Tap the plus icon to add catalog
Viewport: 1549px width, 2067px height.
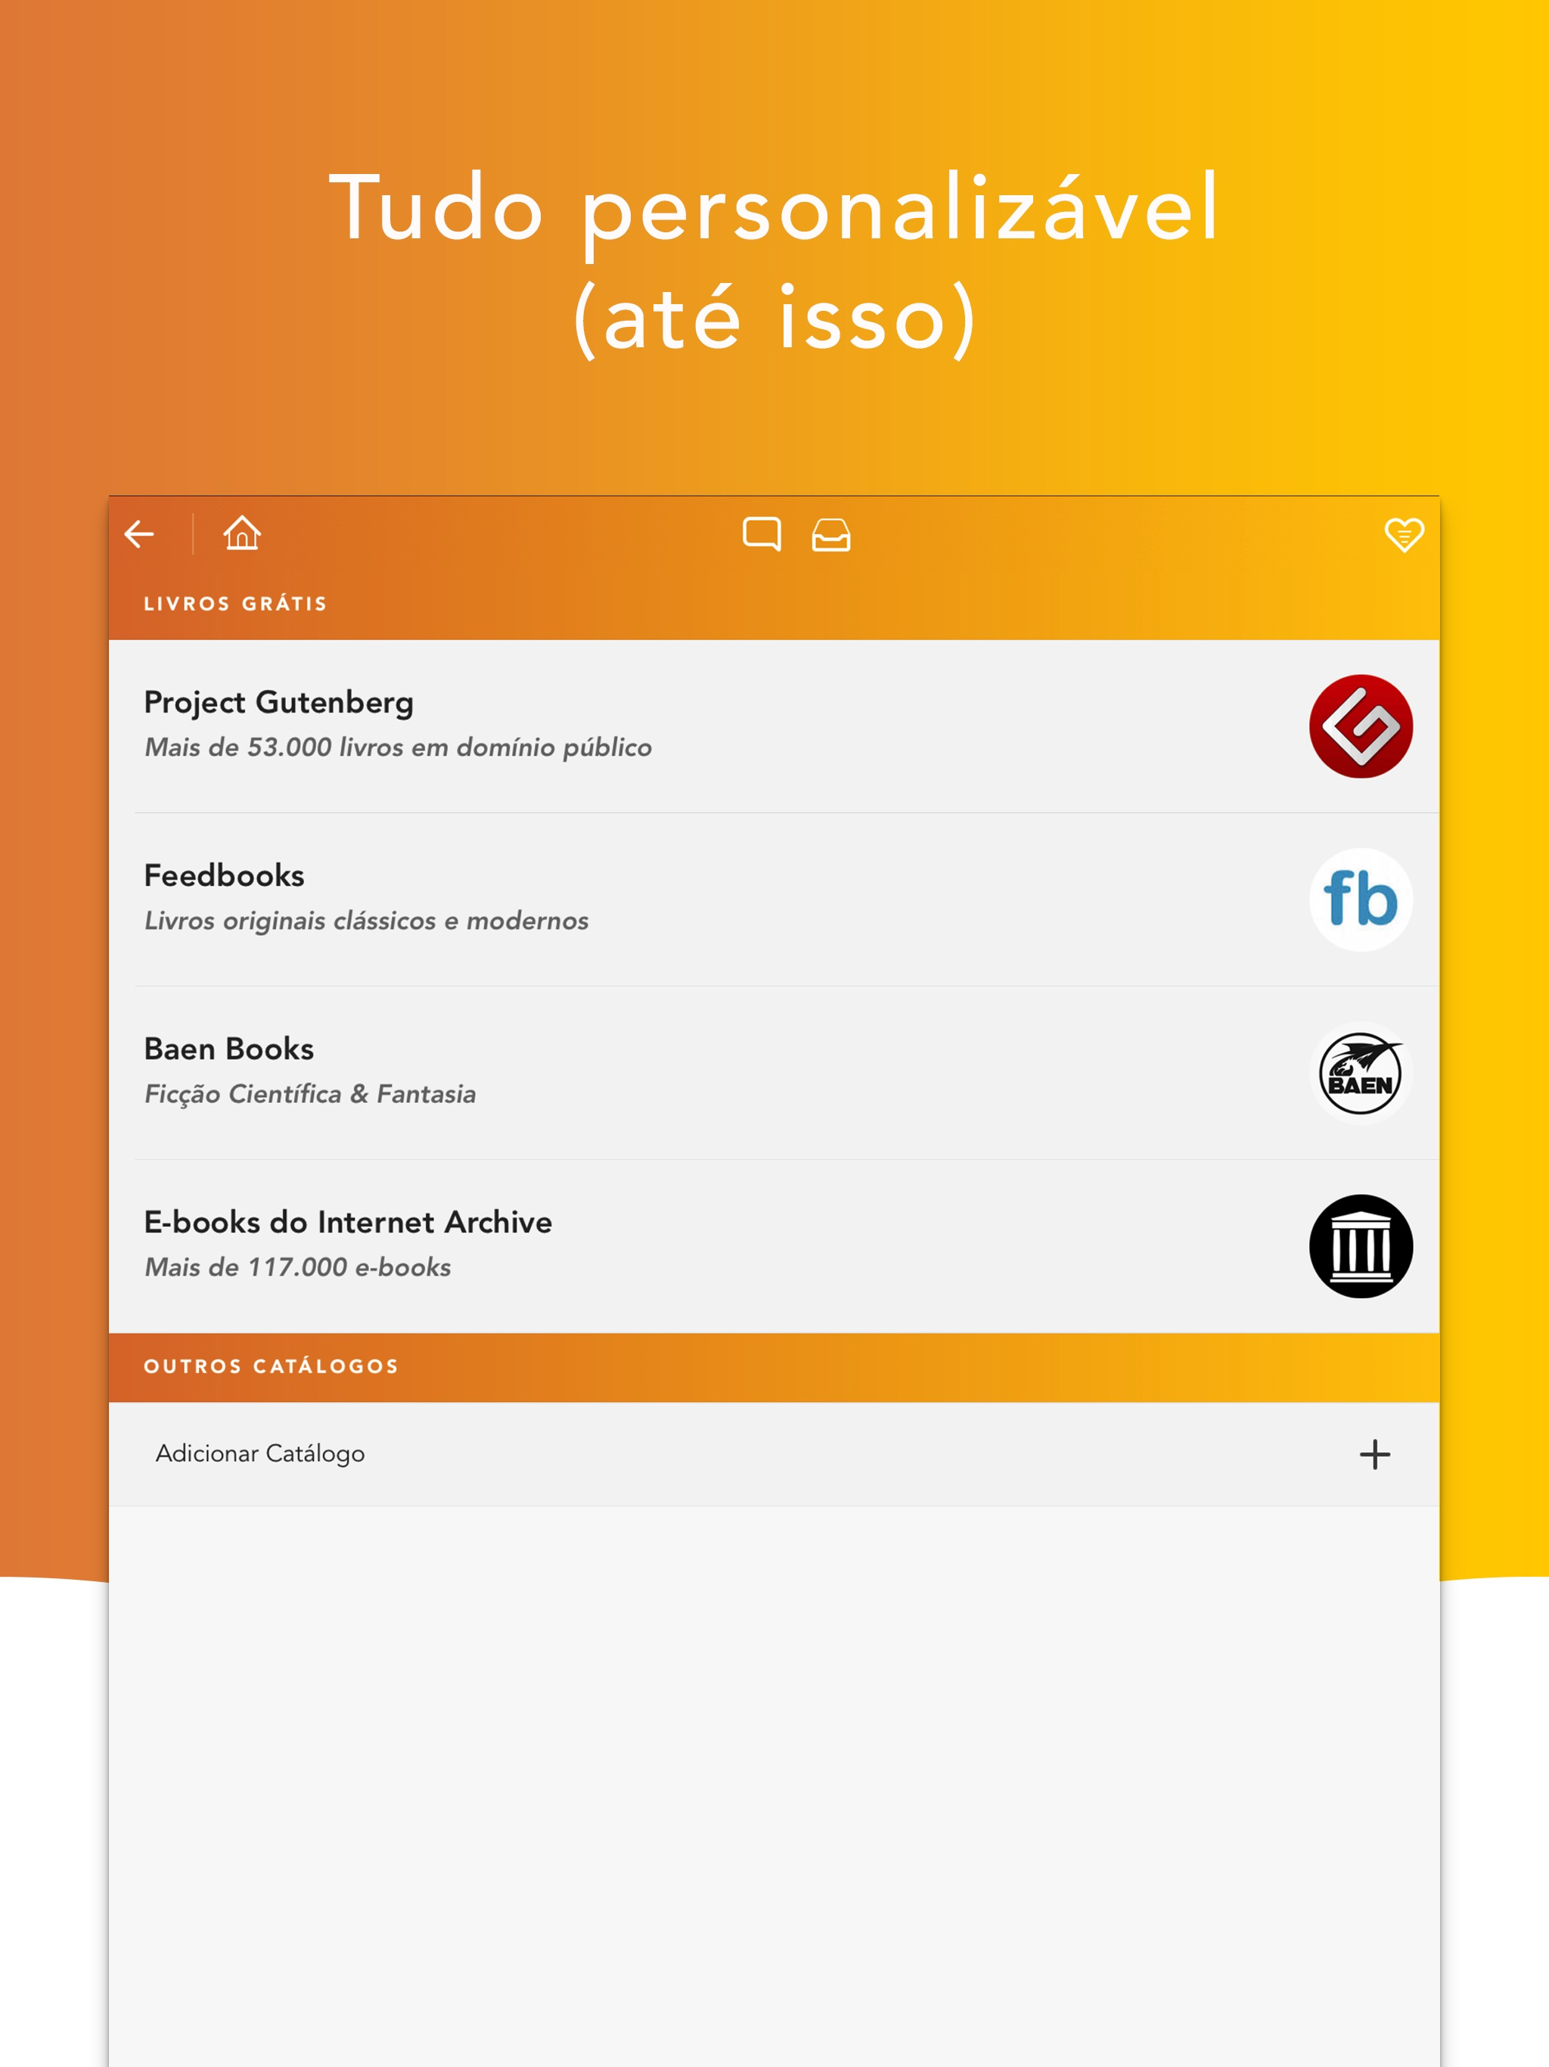click(x=1374, y=1454)
